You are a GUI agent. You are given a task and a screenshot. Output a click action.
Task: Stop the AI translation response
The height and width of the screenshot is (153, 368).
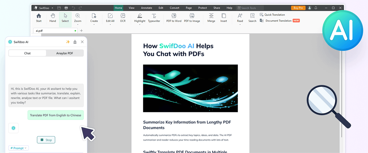pyautogui.click(x=46, y=140)
